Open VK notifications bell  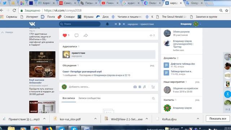pos(108,24)
